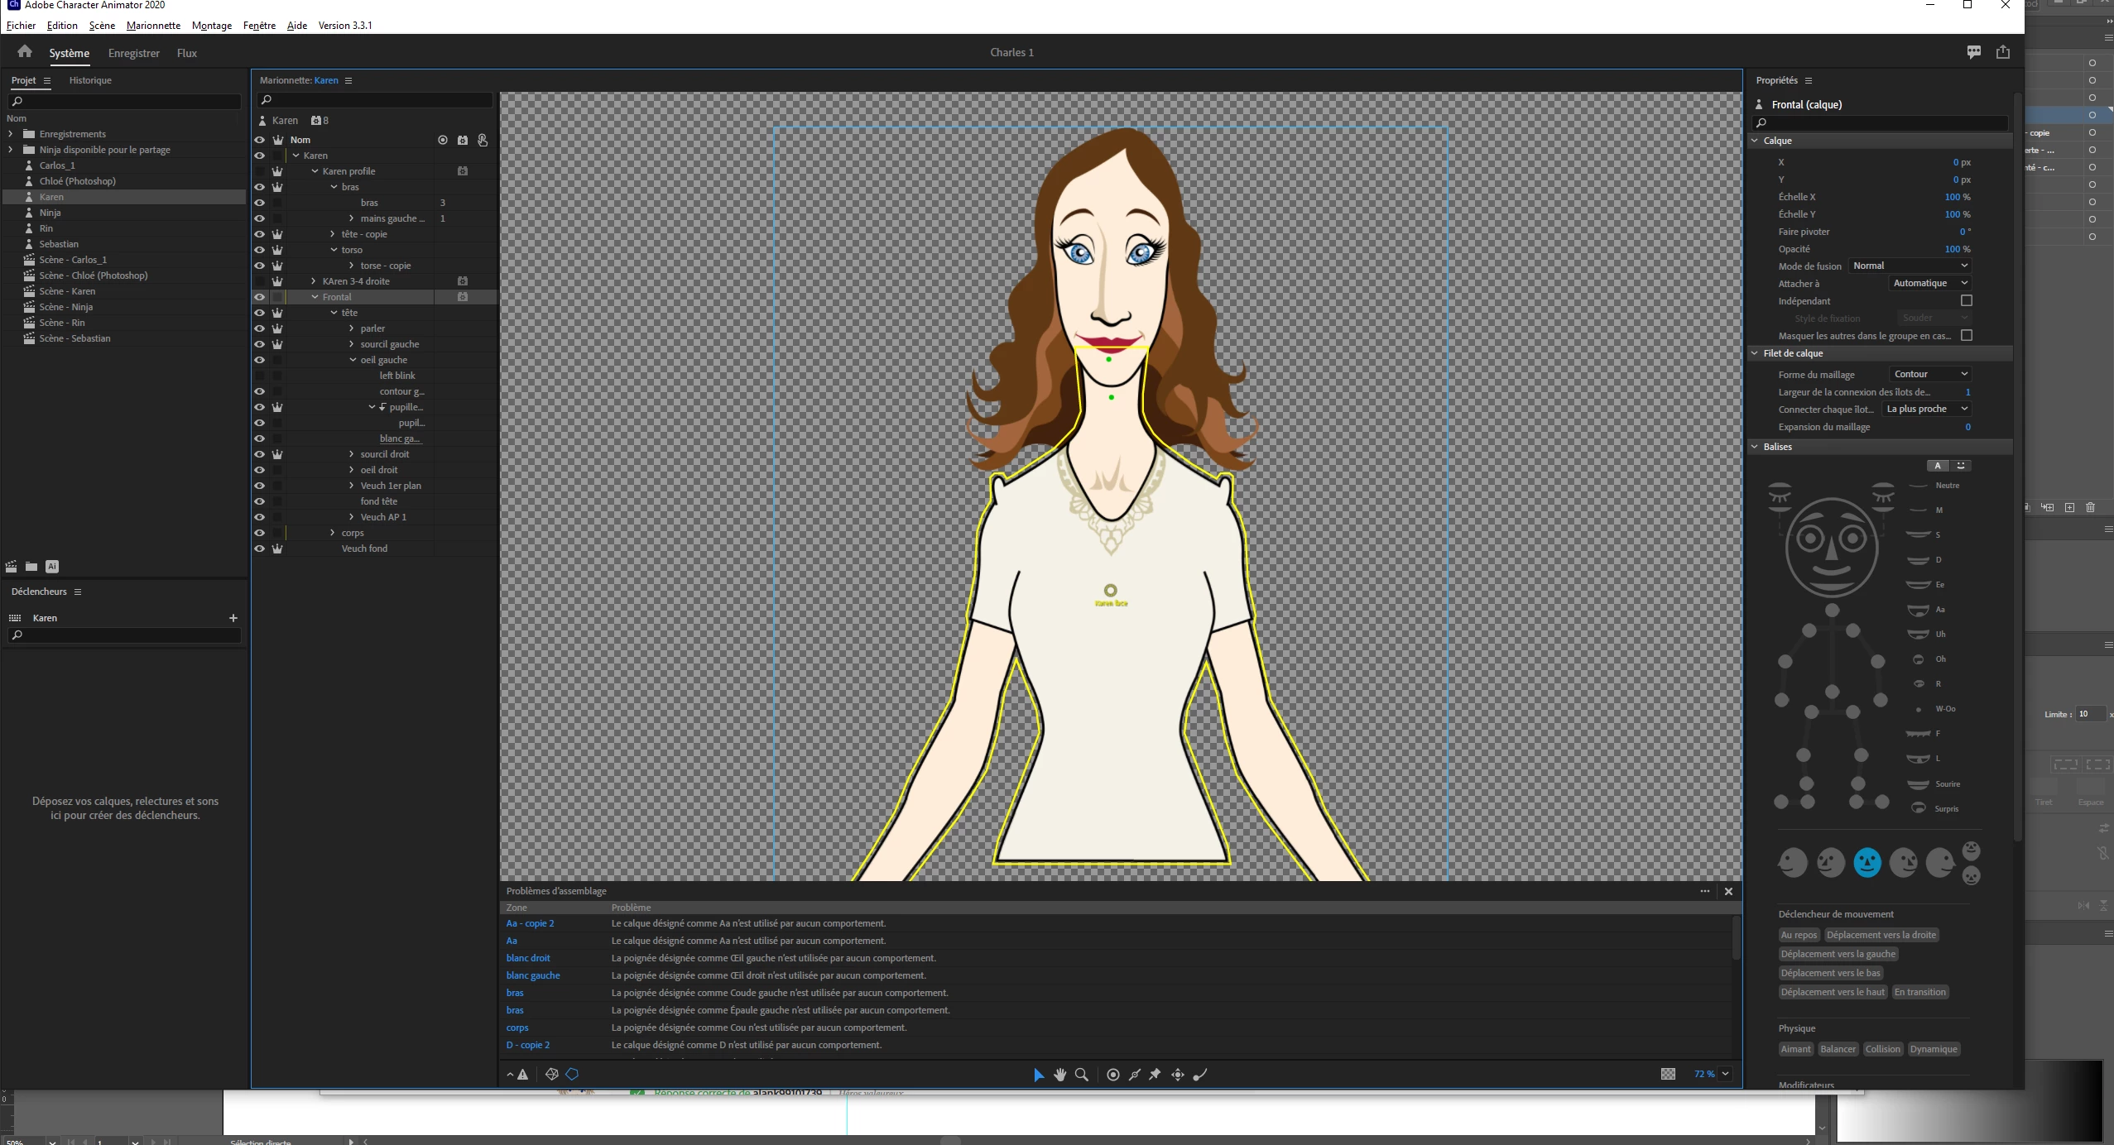Screen dimensions: 2114x1145
Task: Switch to the Enregistrer tab
Action: tap(133, 53)
